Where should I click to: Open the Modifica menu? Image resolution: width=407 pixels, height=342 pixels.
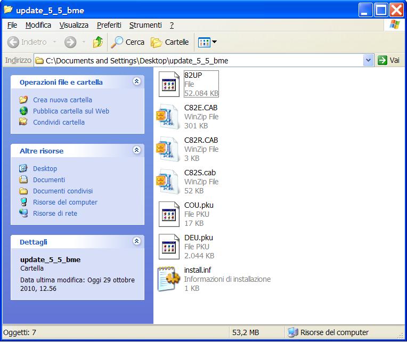pyautogui.click(x=38, y=25)
